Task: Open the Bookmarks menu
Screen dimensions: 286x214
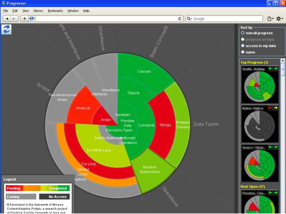Action: coord(55,11)
